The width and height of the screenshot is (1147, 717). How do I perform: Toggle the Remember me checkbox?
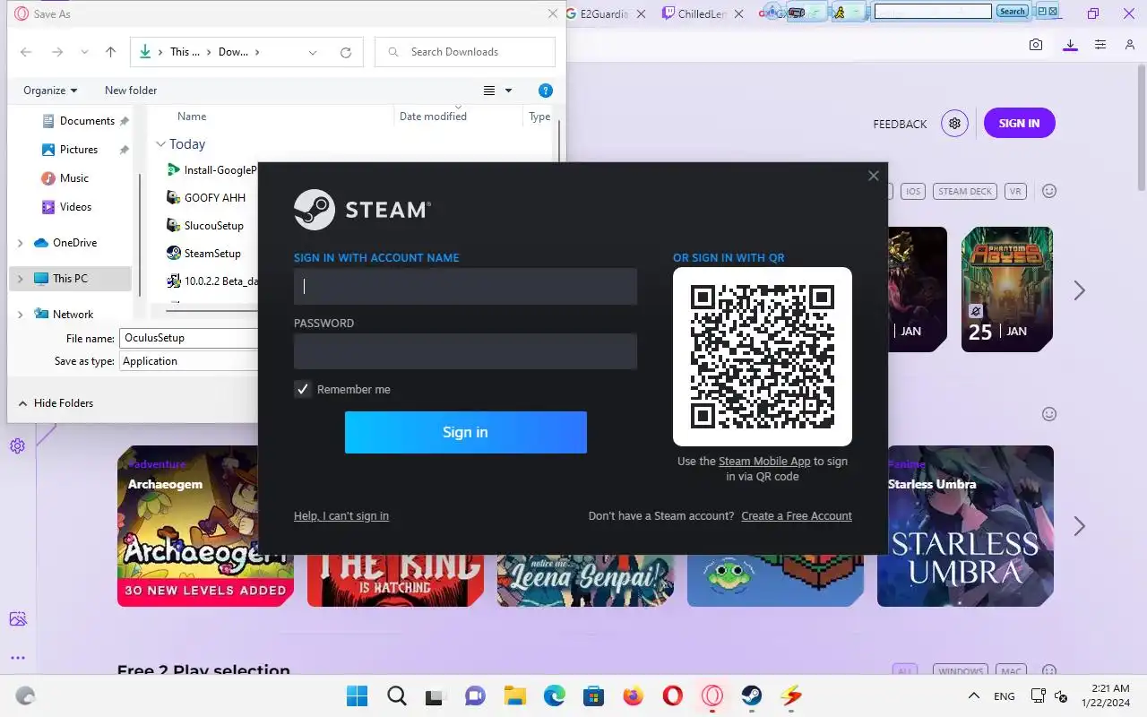click(303, 389)
